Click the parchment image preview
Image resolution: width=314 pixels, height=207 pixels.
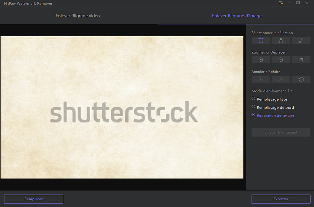point(122,107)
